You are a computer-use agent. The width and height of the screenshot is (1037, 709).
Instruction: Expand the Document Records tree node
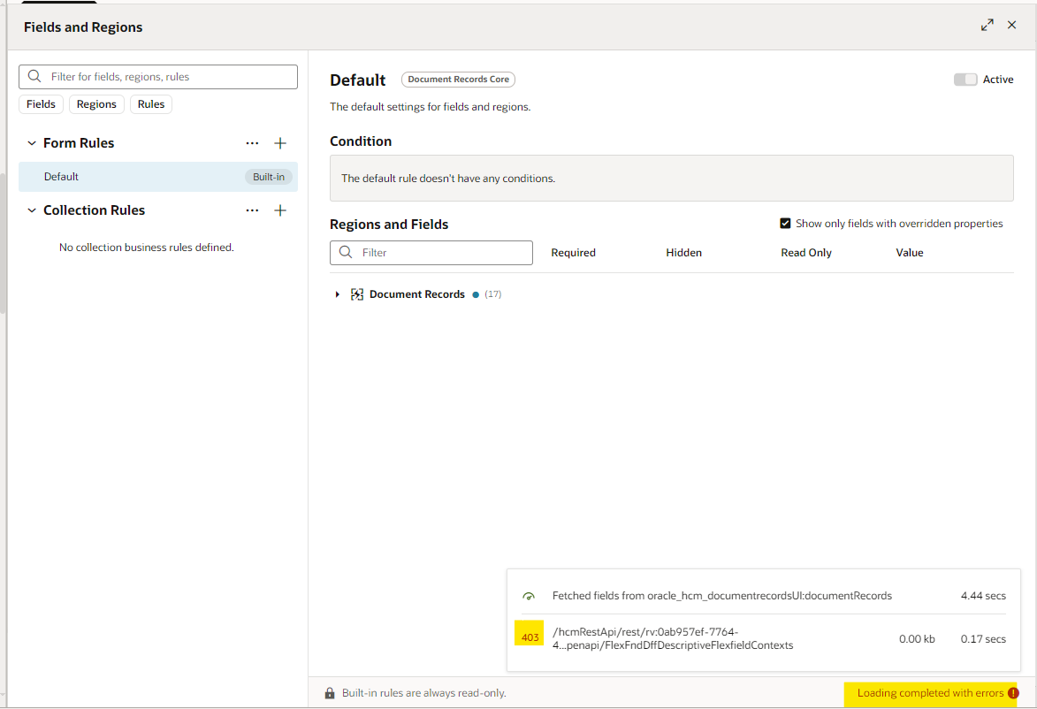tap(337, 294)
